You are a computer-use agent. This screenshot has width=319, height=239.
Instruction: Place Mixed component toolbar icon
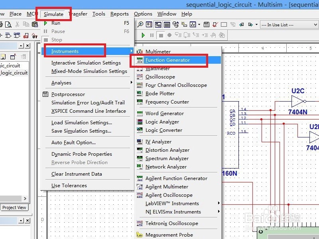pos(35,35)
